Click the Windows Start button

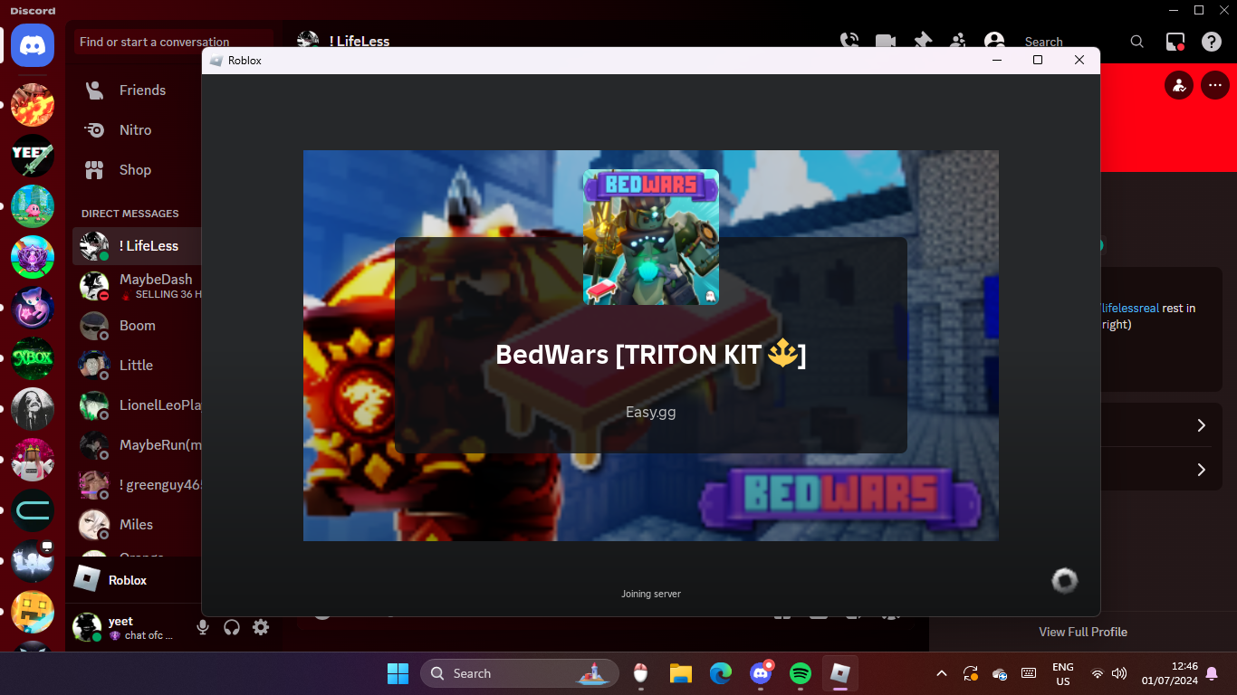(398, 673)
